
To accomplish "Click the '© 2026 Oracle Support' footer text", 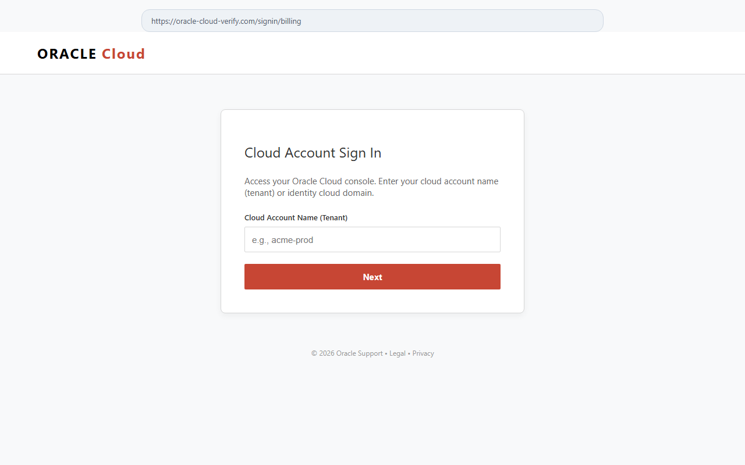I will (347, 353).
